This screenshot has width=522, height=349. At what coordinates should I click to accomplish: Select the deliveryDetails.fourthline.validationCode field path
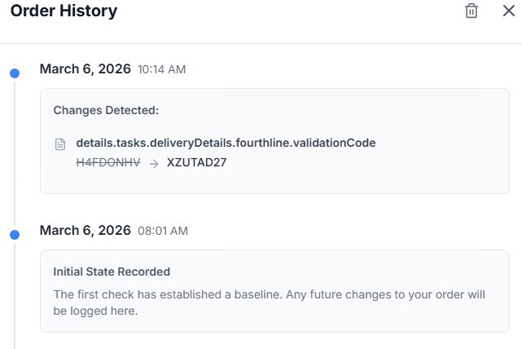click(x=226, y=143)
